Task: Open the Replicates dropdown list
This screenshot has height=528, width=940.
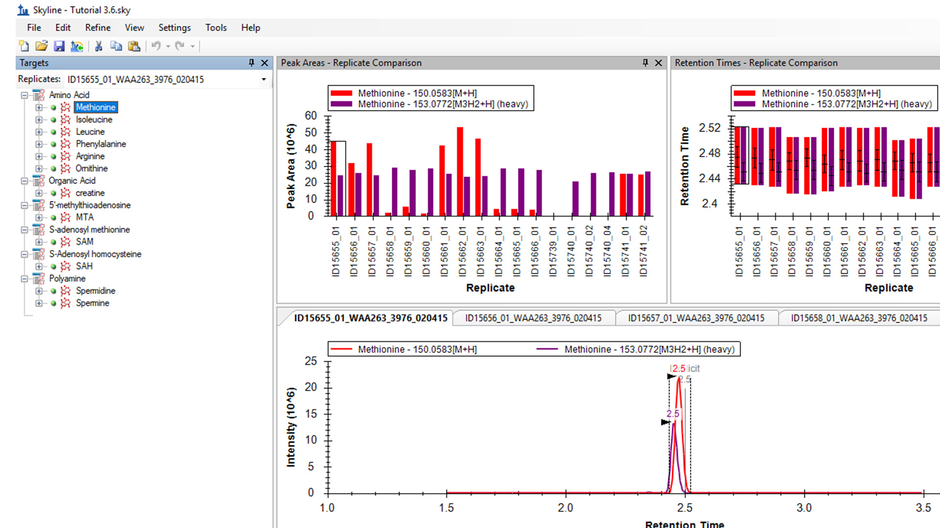Action: pyautogui.click(x=263, y=79)
